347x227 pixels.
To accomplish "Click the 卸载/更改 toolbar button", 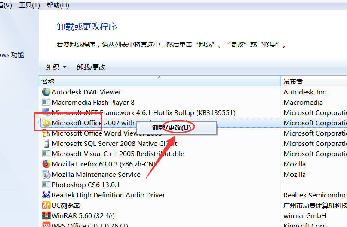I will [x=91, y=67].
